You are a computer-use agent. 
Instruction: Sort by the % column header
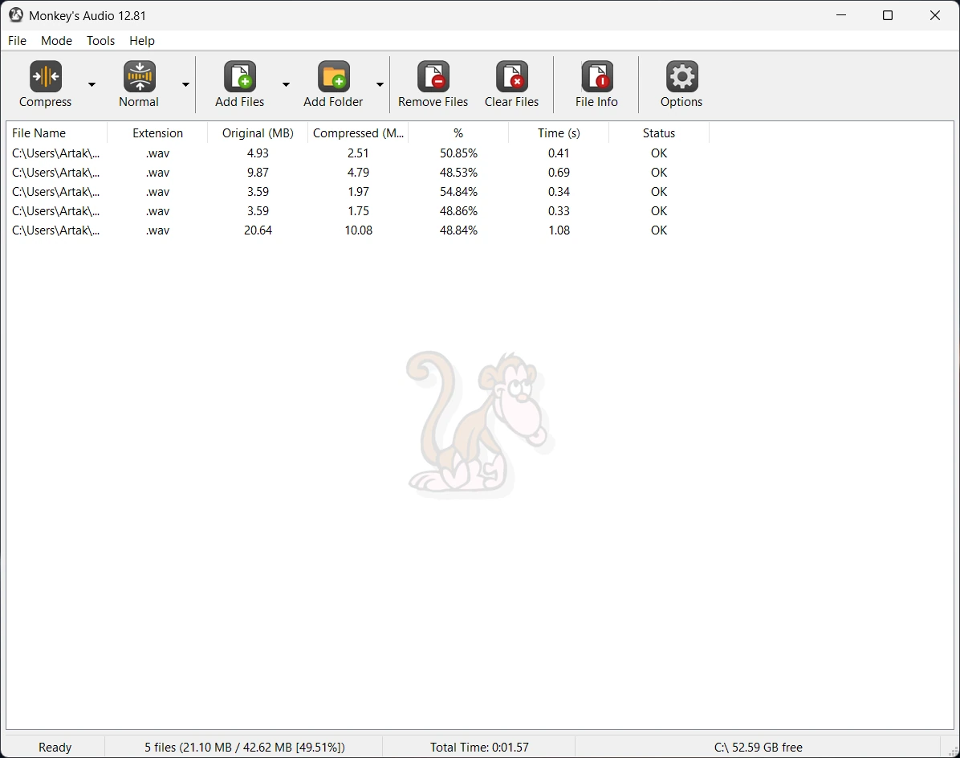point(458,132)
